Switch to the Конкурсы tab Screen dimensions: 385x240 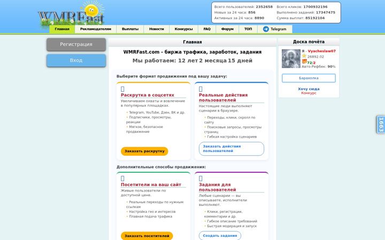[x=183, y=29]
